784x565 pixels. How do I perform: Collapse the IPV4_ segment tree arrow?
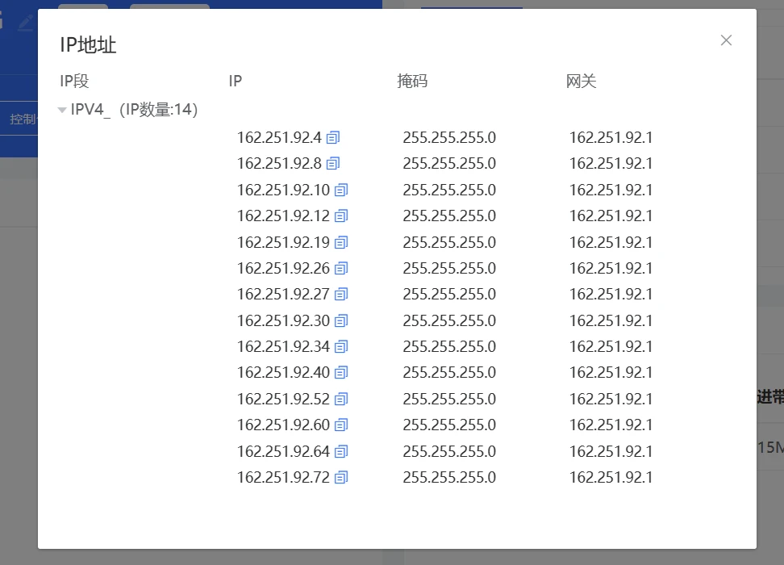point(62,111)
